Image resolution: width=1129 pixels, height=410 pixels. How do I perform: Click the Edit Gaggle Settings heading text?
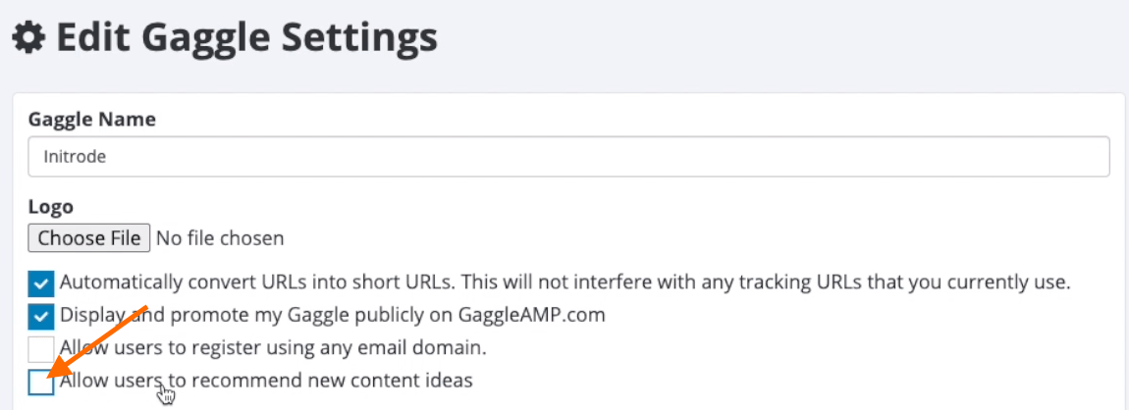tap(247, 37)
